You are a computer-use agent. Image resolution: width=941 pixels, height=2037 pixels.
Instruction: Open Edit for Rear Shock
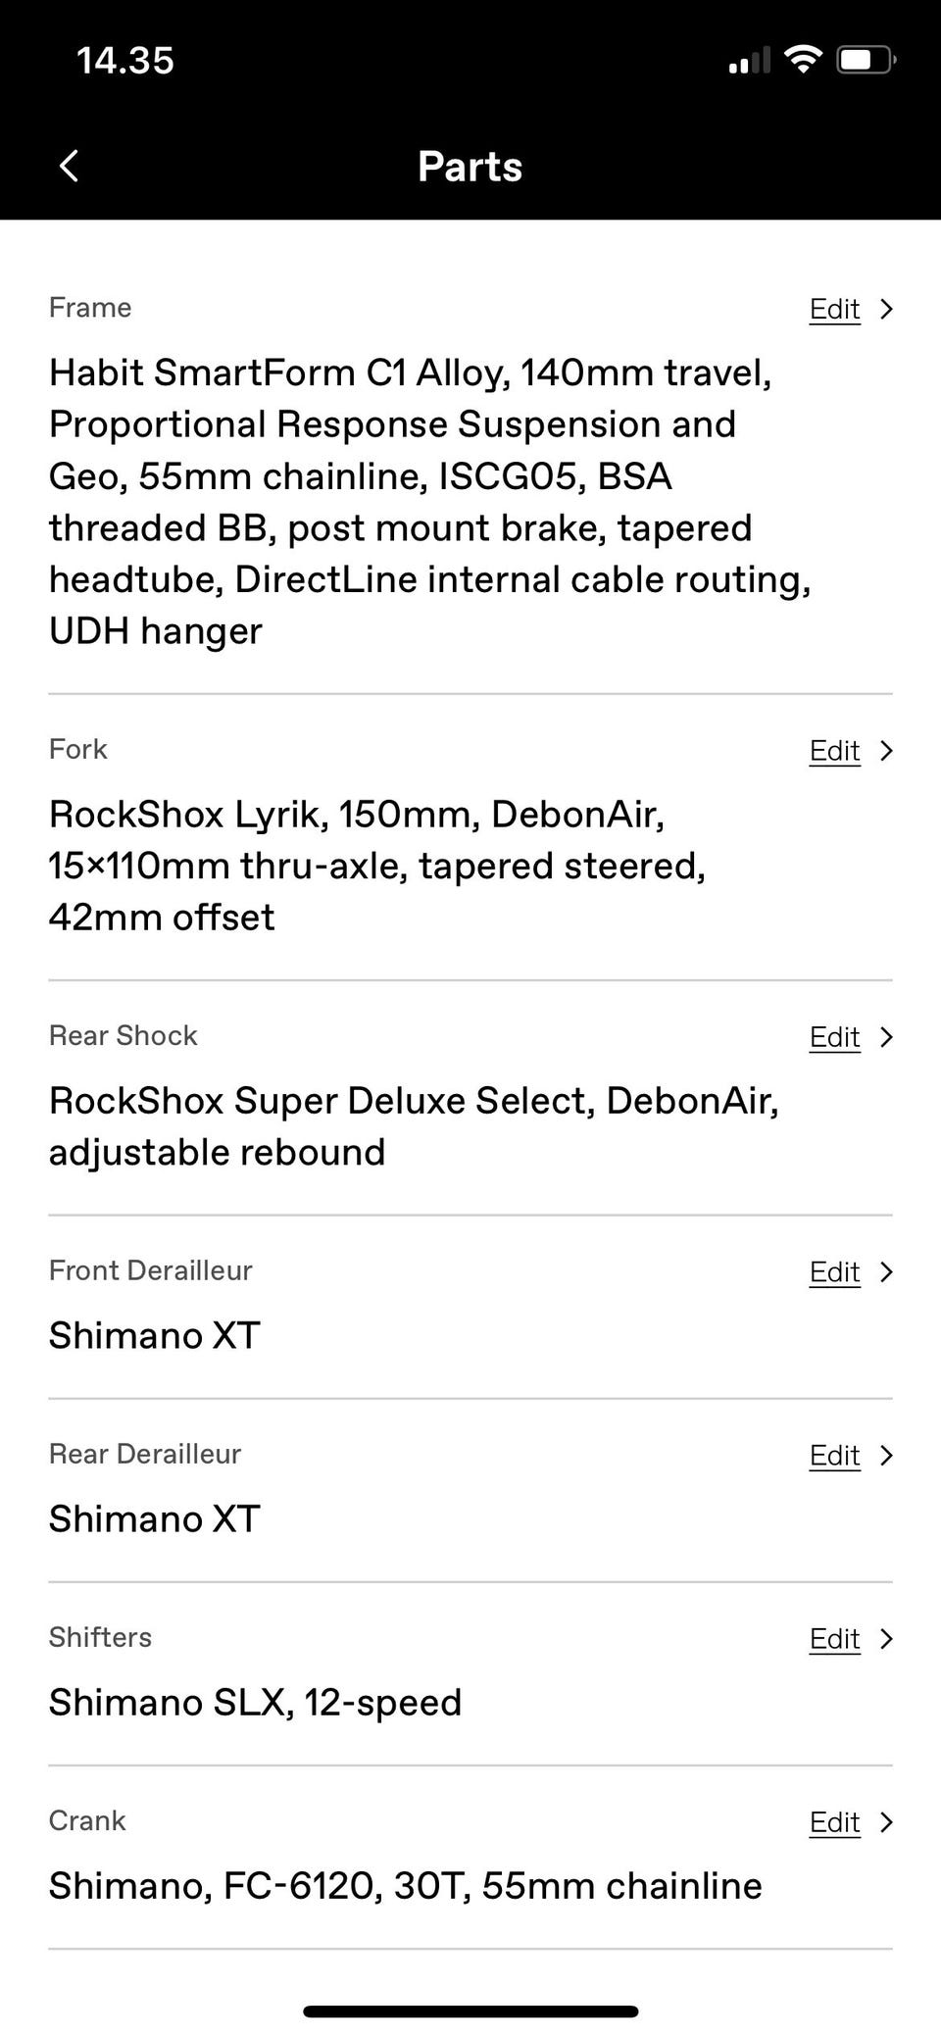834,1036
